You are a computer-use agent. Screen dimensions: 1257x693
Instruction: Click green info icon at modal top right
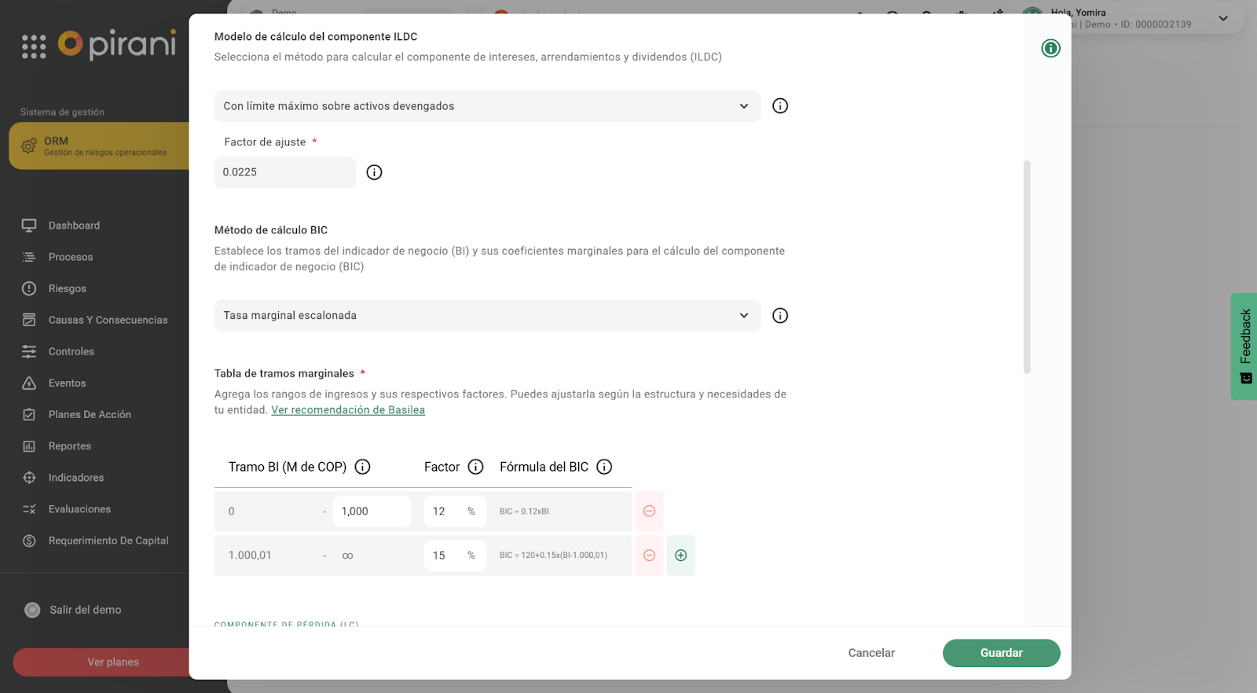[1050, 49]
